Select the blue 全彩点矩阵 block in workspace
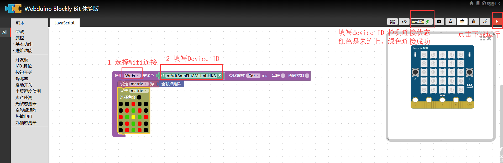503x163 pixels. [171, 84]
